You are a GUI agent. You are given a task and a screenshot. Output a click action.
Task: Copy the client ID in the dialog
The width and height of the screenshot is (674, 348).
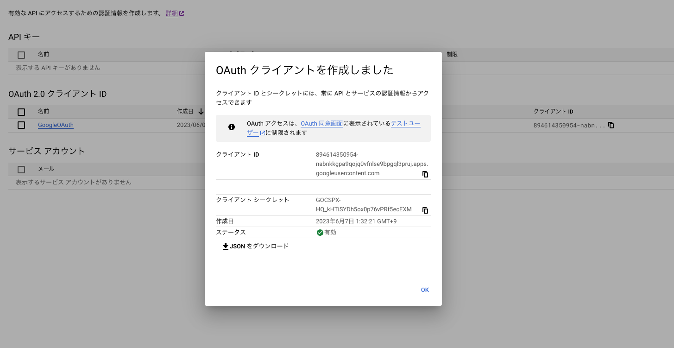click(425, 174)
